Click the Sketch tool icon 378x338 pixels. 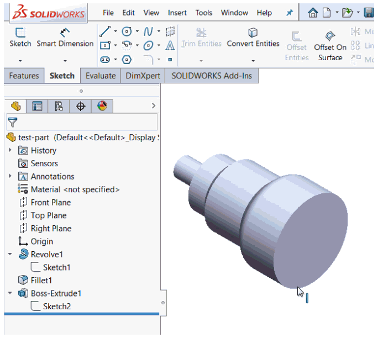point(20,33)
